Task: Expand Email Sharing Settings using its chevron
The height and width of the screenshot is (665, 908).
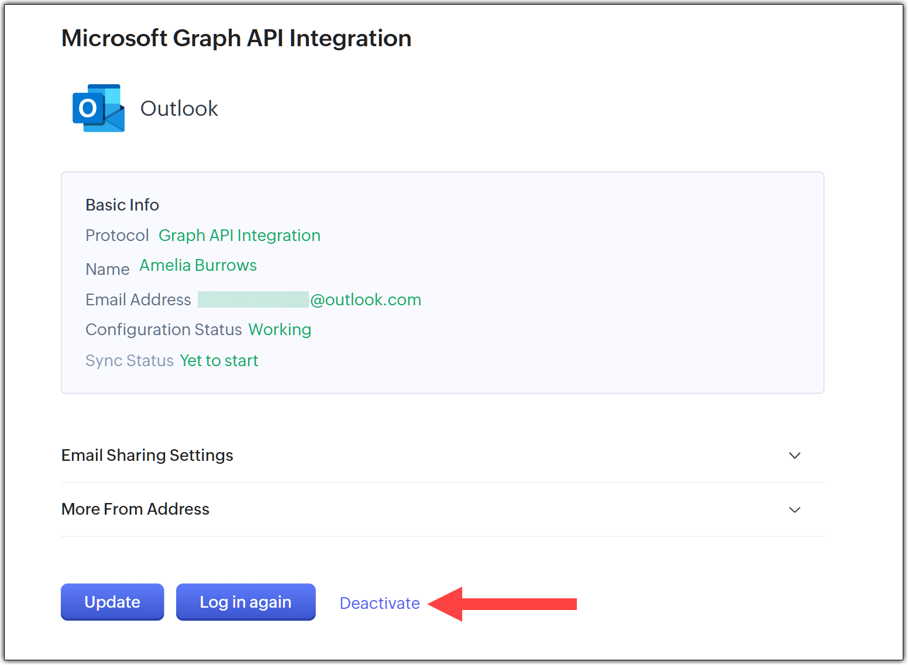Action: click(x=794, y=456)
